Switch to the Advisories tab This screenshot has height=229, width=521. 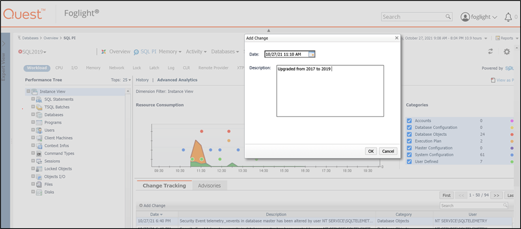(x=209, y=186)
